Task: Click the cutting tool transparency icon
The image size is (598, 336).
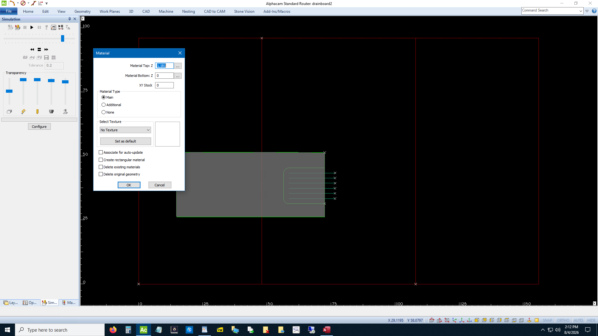Action: 37,111
